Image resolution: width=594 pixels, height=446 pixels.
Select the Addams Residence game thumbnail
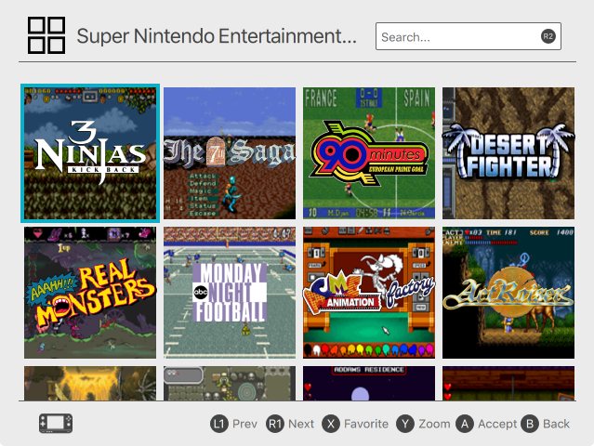tap(369, 383)
